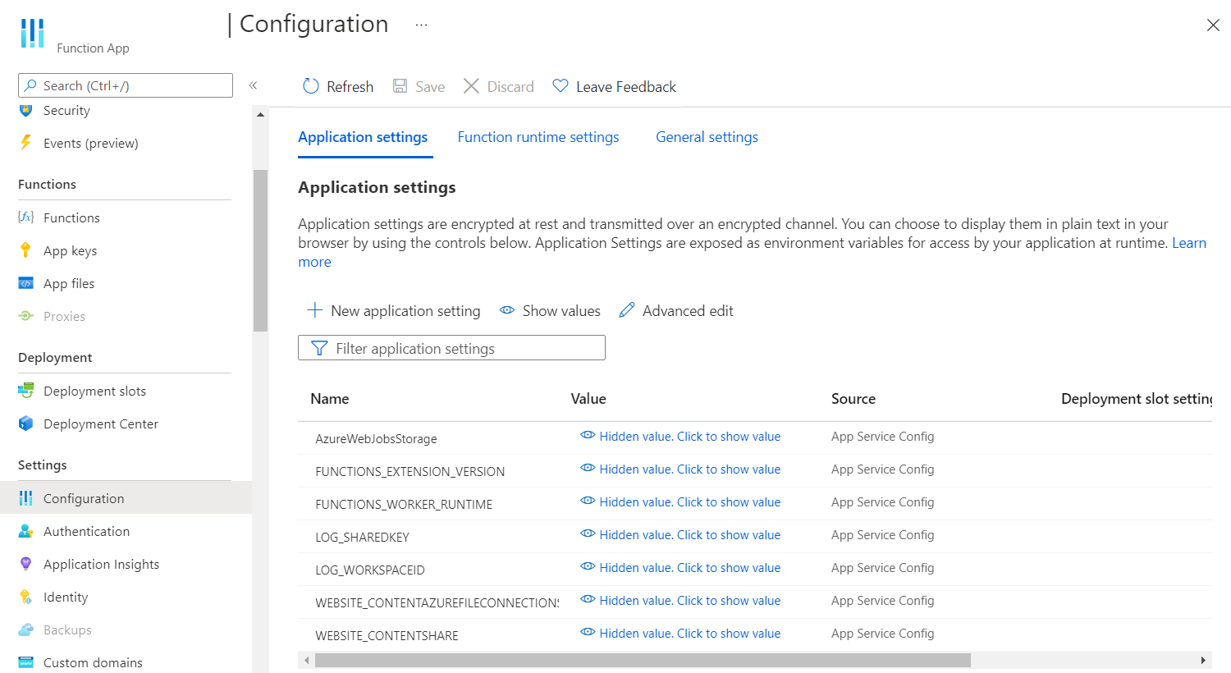The width and height of the screenshot is (1231, 673).
Task: Switch to the Function runtime settings tab
Action: coord(538,137)
